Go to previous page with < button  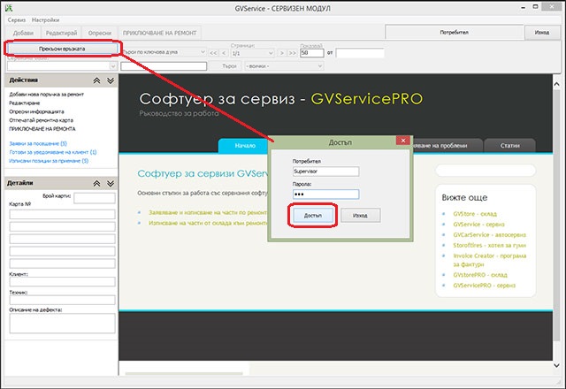(224, 53)
